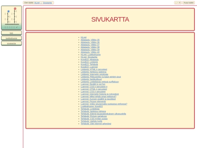Open Luennot: Internetin historia ja nykypäivä link
This screenshot has width=197, height=148.
coord(100,94)
